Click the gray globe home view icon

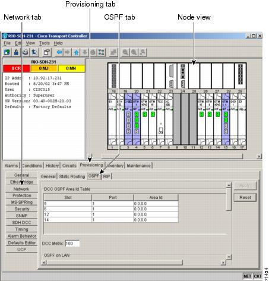tap(93, 52)
